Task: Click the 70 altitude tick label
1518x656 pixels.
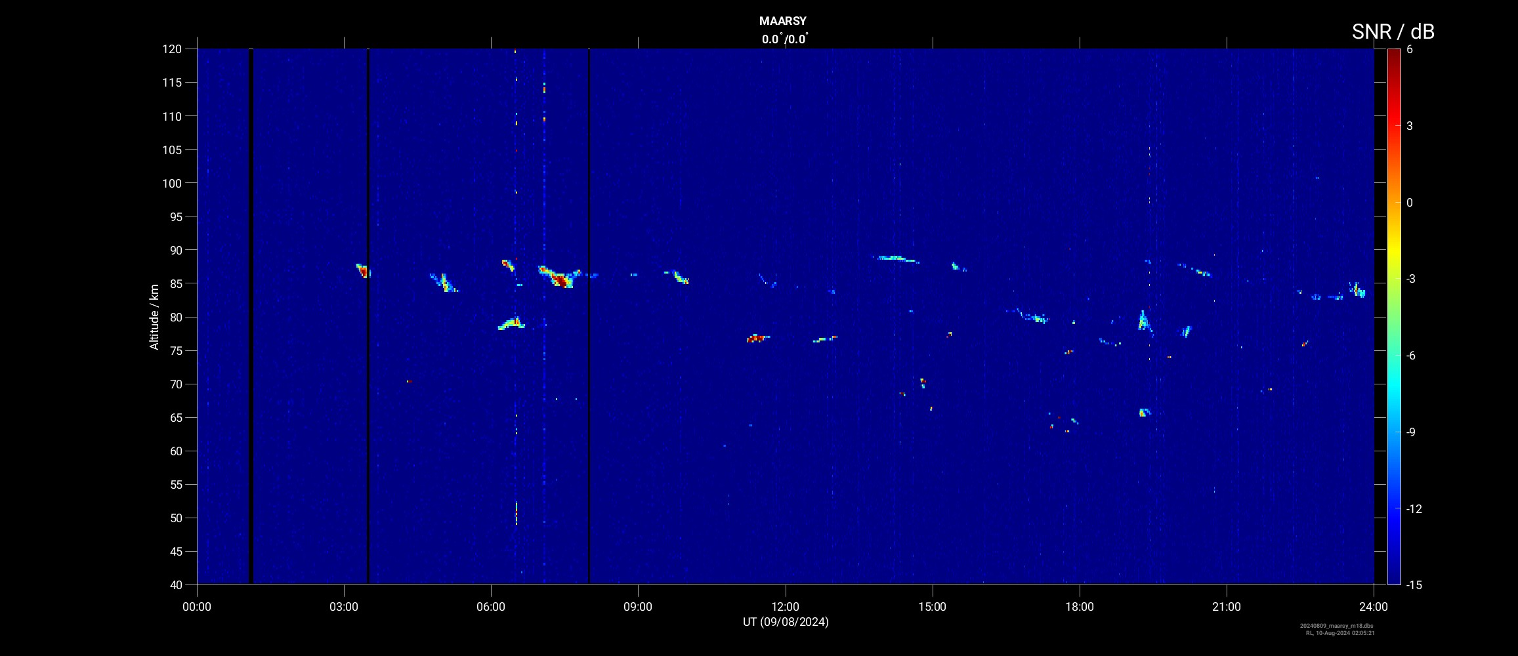Action: click(175, 384)
